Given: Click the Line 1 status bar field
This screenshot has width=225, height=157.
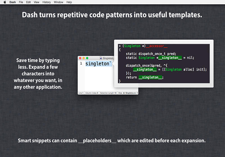Looking at the screenshot, I should point(81,93).
